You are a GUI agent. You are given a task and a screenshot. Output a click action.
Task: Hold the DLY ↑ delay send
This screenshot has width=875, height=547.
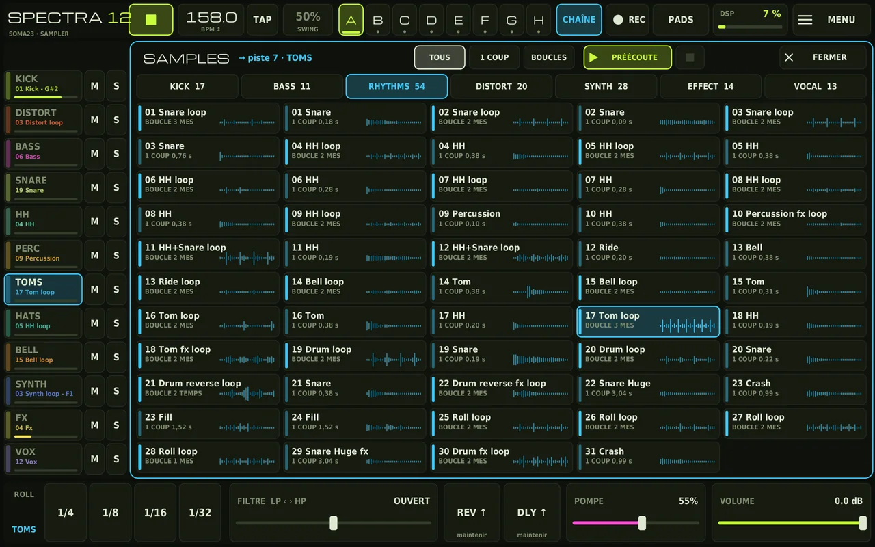pos(532,513)
